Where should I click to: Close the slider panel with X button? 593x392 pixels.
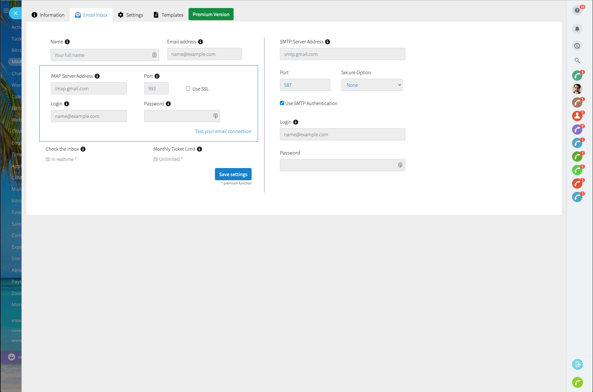pos(15,13)
